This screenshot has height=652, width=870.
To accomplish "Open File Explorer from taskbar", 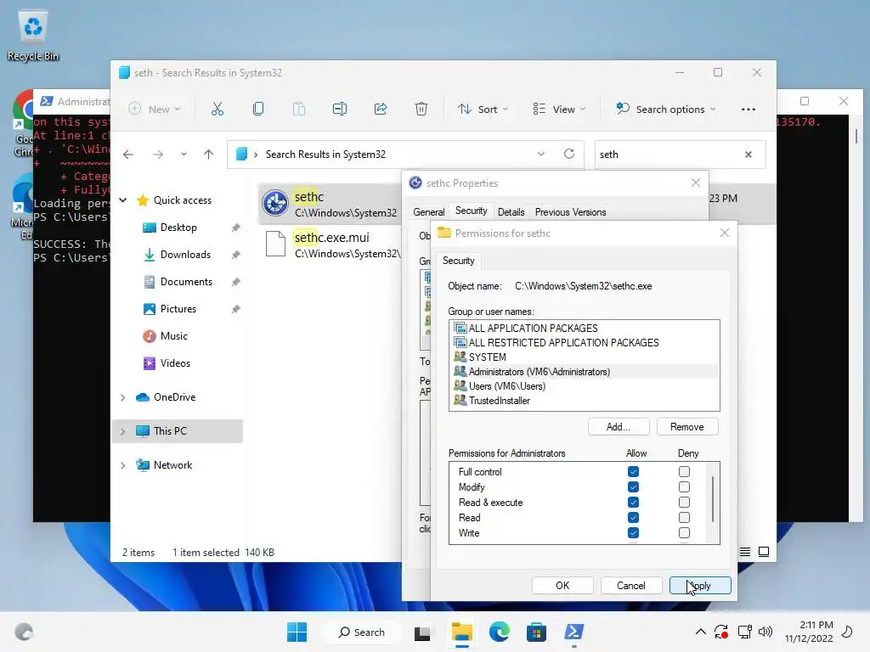I will (x=461, y=632).
